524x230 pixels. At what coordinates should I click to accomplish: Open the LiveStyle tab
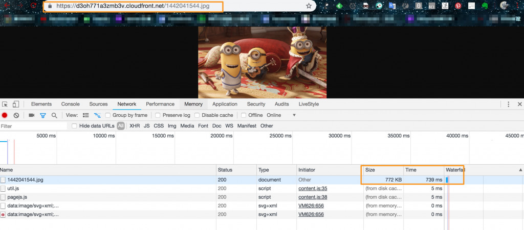click(309, 104)
